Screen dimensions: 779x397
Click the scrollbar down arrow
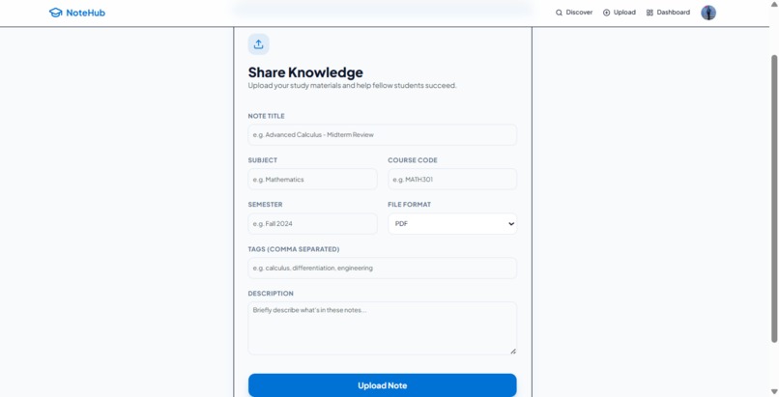point(774,392)
